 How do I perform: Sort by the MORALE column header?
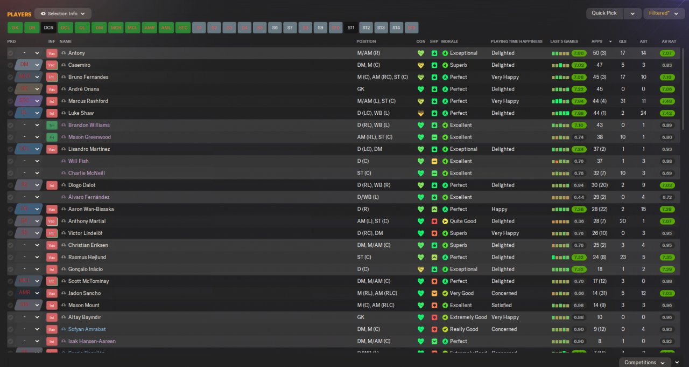pos(449,41)
